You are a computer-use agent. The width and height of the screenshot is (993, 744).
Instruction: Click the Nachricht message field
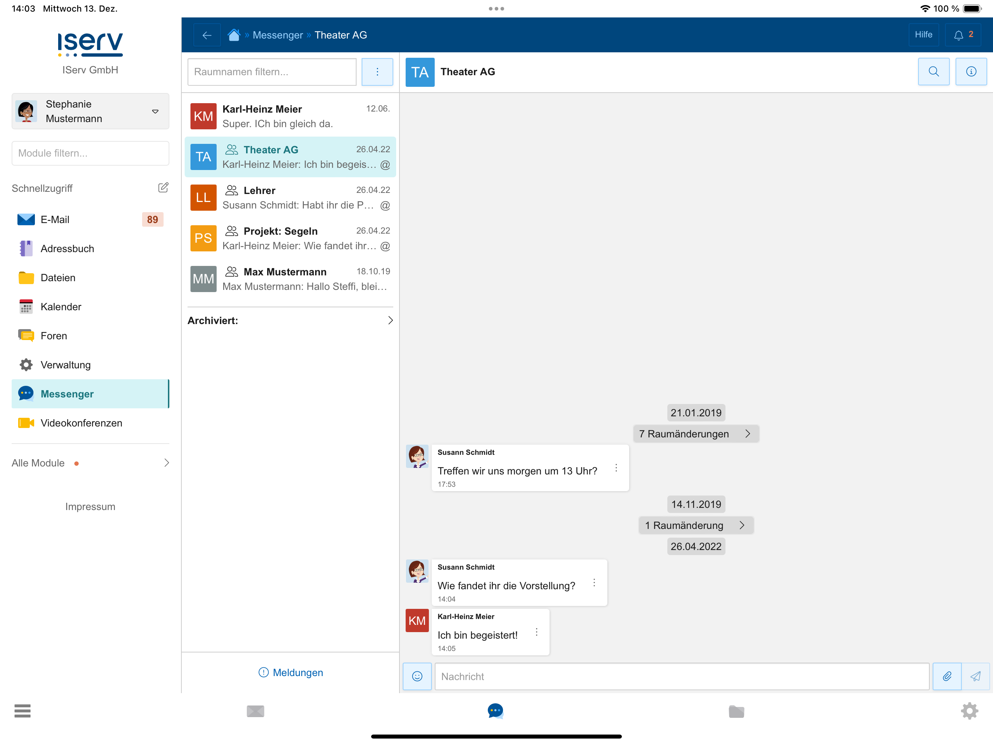pos(682,676)
